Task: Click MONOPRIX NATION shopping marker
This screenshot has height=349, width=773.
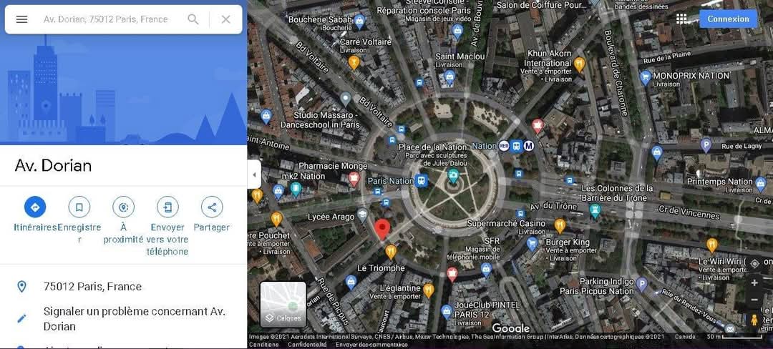Action: click(x=646, y=77)
